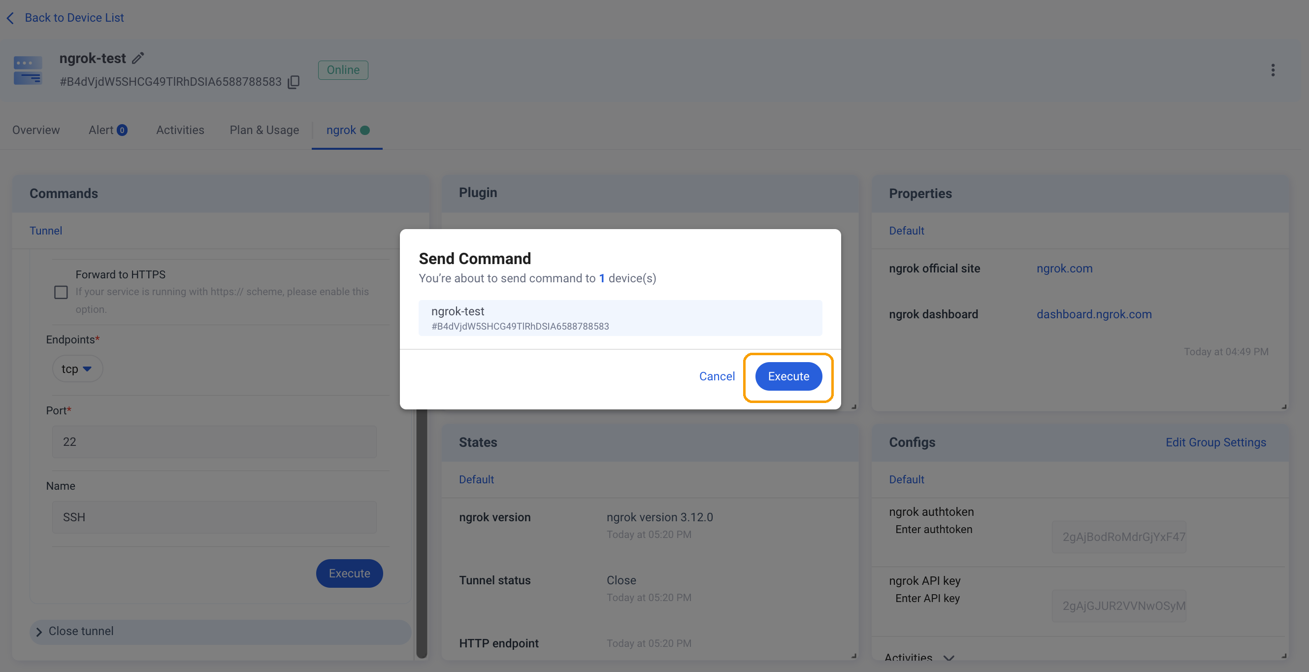The width and height of the screenshot is (1309, 672).
Task: Open Edit Group Settings in Configs
Action: pos(1215,442)
